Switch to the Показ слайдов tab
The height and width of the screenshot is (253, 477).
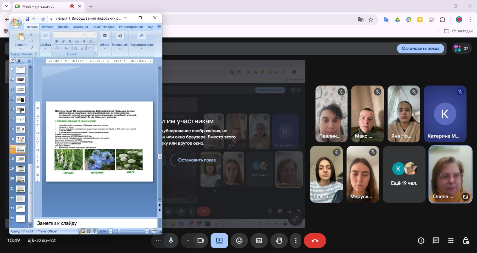(103, 27)
